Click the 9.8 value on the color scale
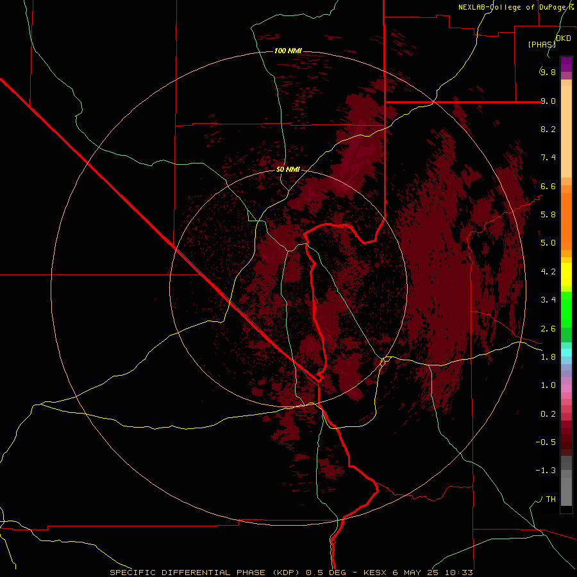The width and height of the screenshot is (577, 577). (x=548, y=72)
